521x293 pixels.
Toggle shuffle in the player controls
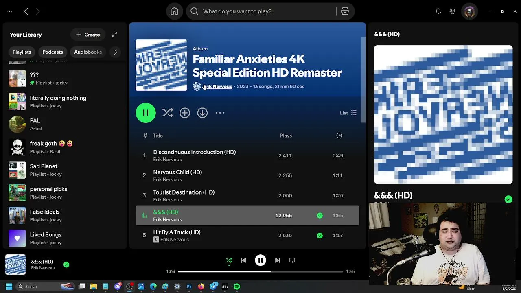pyautogui.click(x=229, y=260)
